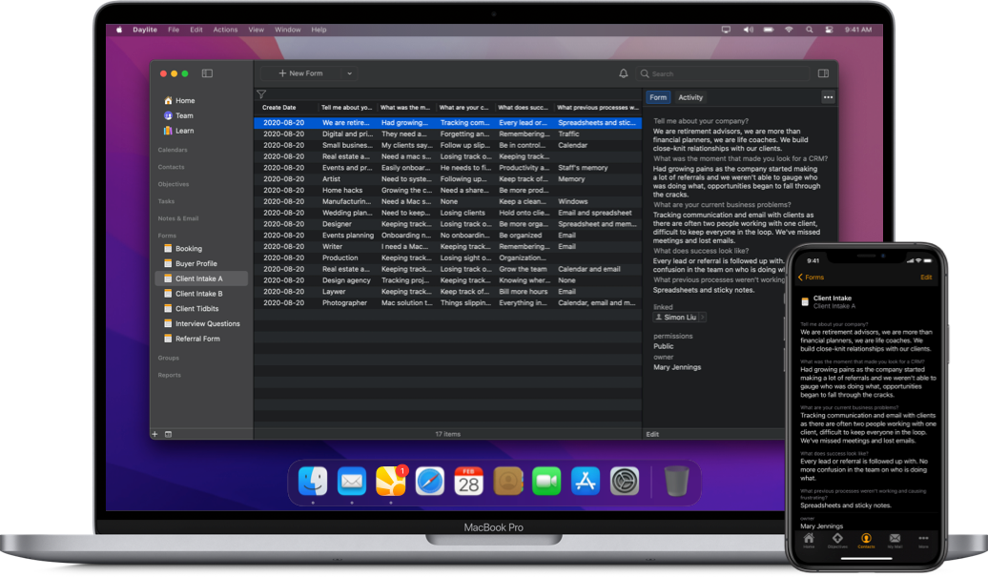Image resolution: width=988 pixels, height=577 pixels.
Task: Click the filter funnel icon above the table
Action: click(261, 94)
